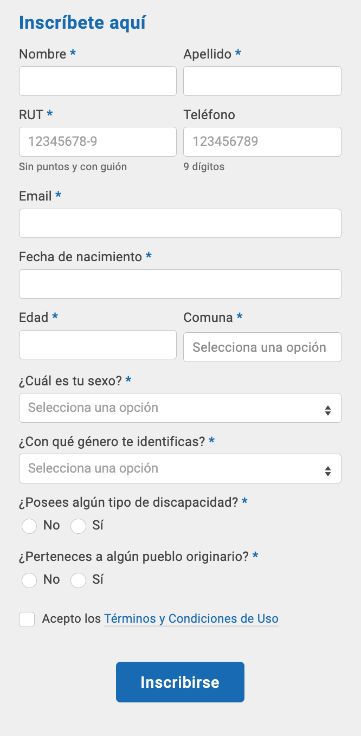Open the Comuna selection box
This screenshot has height=736, width=361.
point(262,347)
